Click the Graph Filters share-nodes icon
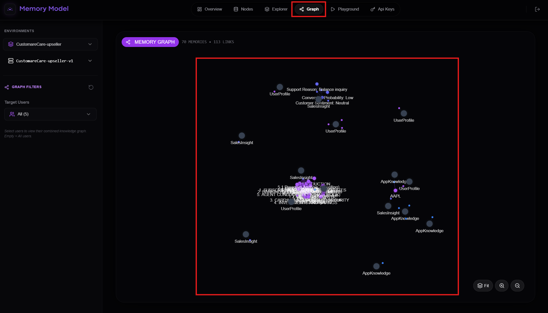Image resolution: width=548 pixels, height=313 pixels. pyautogui.click(x=7, y=87)
